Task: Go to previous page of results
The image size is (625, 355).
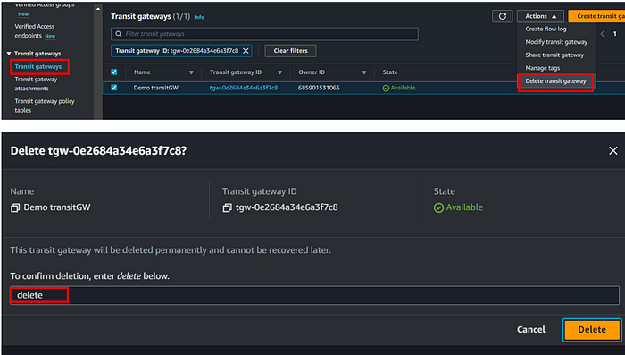Action: click(x=603, y=34)
